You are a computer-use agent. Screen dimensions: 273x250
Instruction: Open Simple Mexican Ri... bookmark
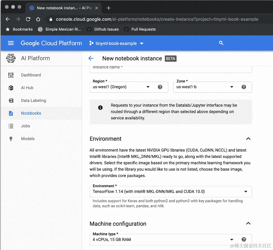[x=59, y=29]
